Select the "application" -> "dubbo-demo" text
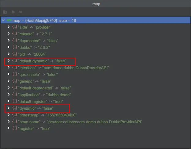The height and width of the screenshot is (149, 191). [44, 95]
